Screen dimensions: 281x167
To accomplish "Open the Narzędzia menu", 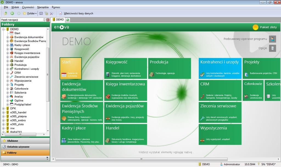I will (43, 7).
